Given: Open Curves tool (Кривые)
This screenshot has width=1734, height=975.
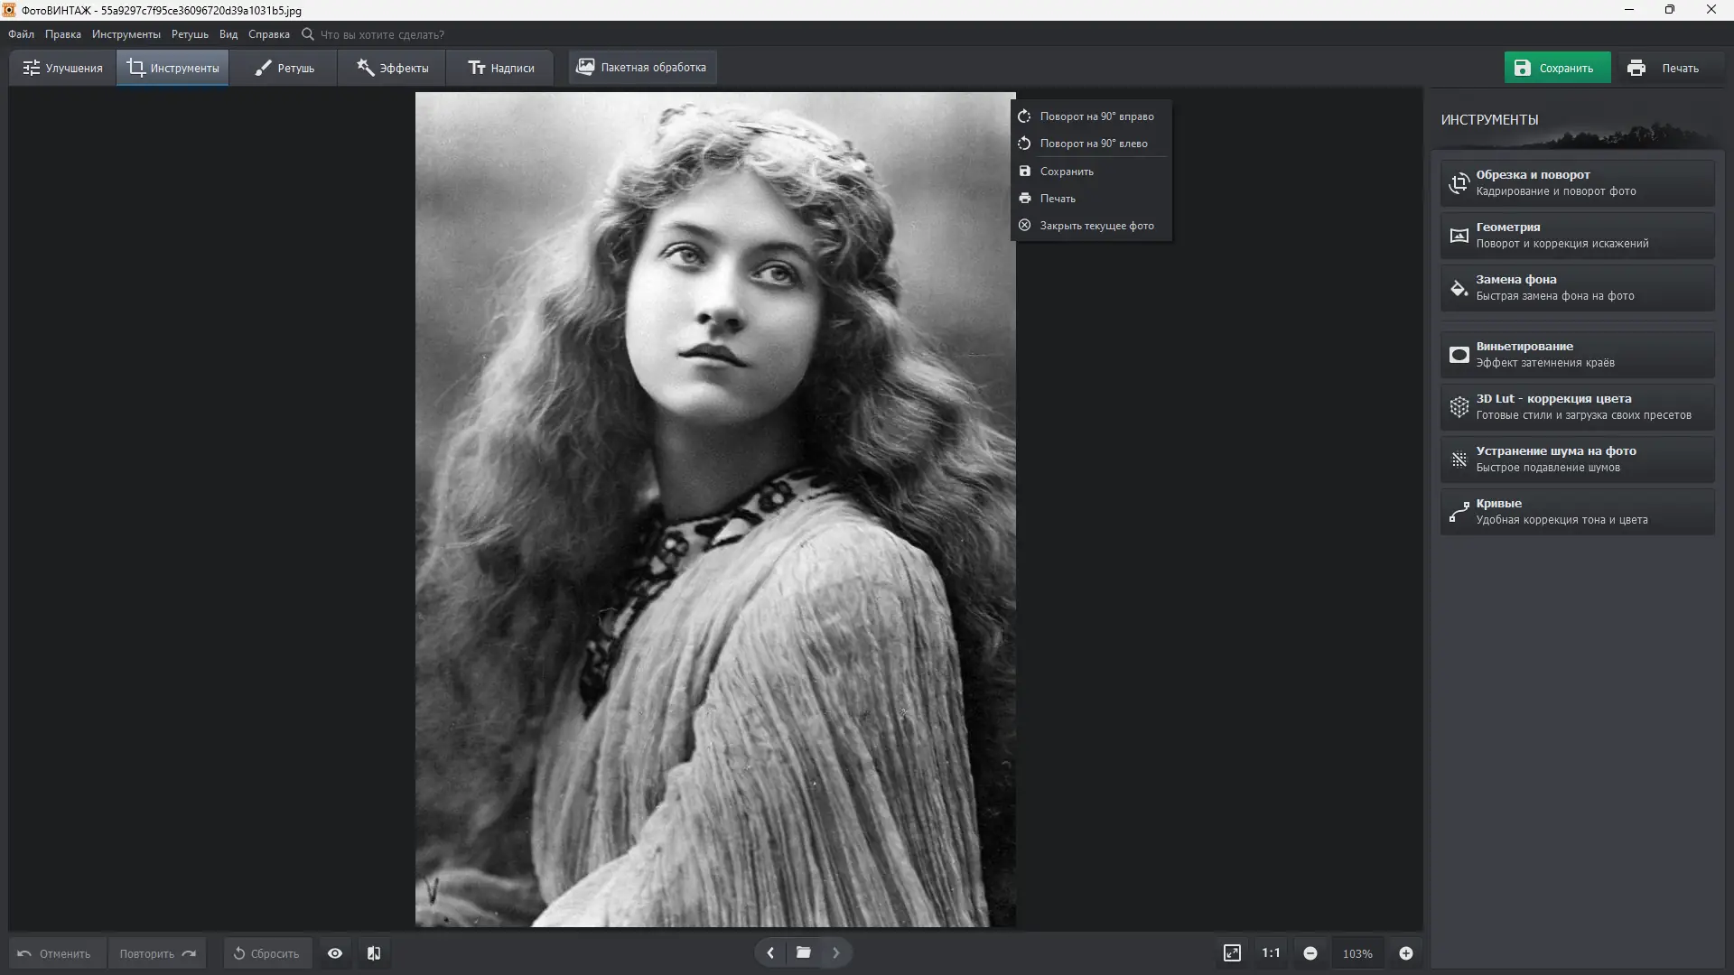Looking at the screenshot, I should (1577, 511).
